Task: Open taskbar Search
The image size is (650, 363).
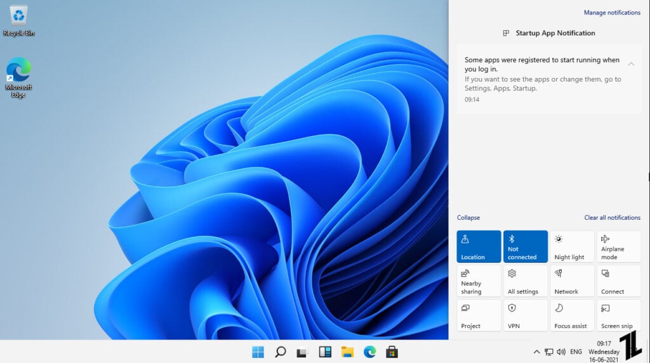Action: tap(280, 352)
